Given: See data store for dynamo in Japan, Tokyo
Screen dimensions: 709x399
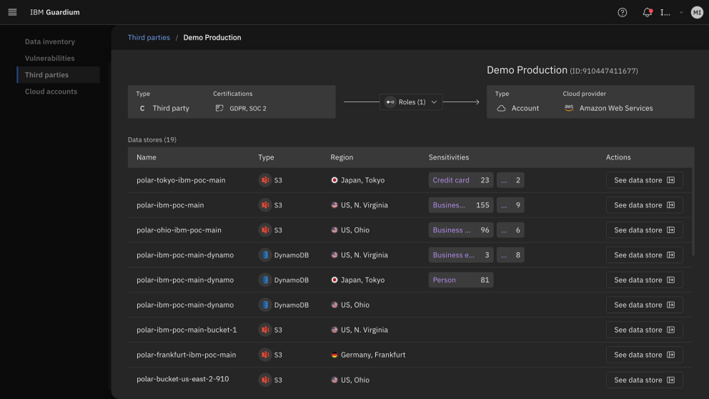Looking at the screenshot, I should coord(645,280).
